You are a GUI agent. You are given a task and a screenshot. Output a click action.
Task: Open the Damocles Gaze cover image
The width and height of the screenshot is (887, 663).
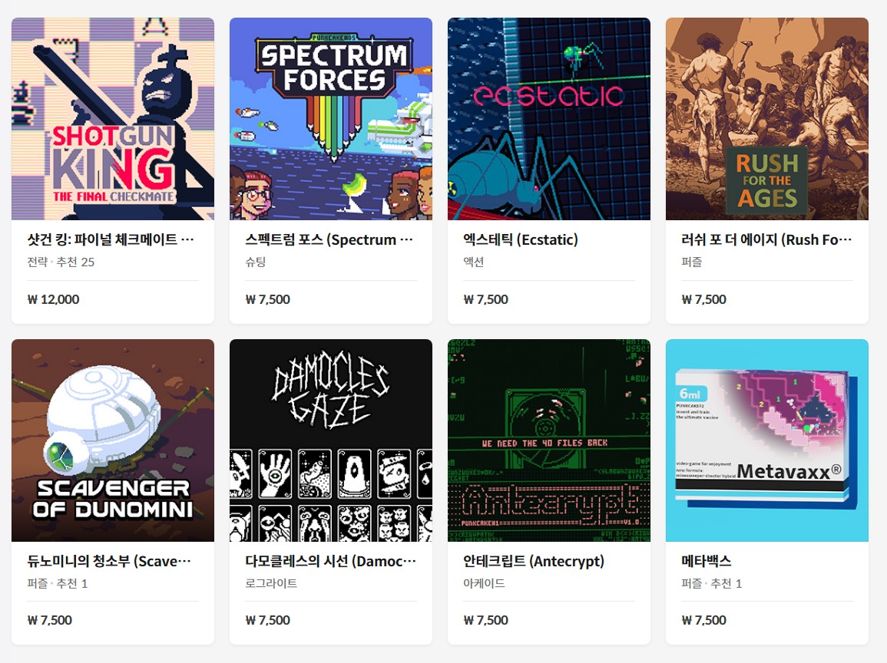[331, 440]
